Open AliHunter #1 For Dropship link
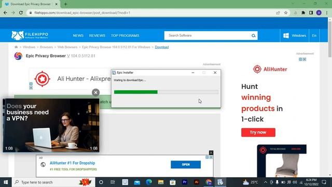This screenshot has width=332, height=187. [x=72, y=163]
